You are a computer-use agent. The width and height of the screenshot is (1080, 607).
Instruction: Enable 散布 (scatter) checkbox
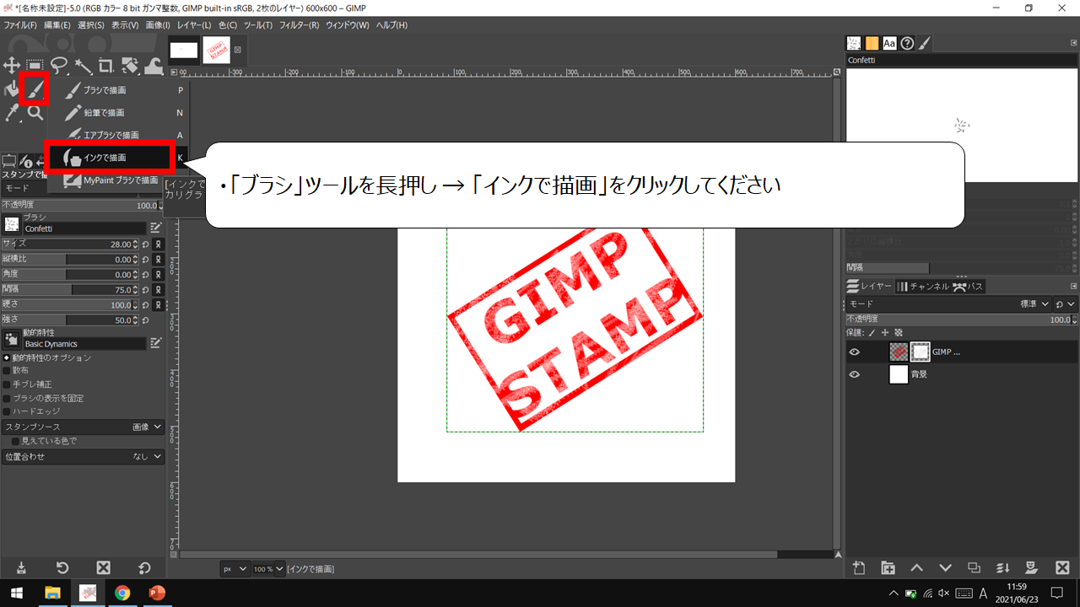[x=7, y=370]
